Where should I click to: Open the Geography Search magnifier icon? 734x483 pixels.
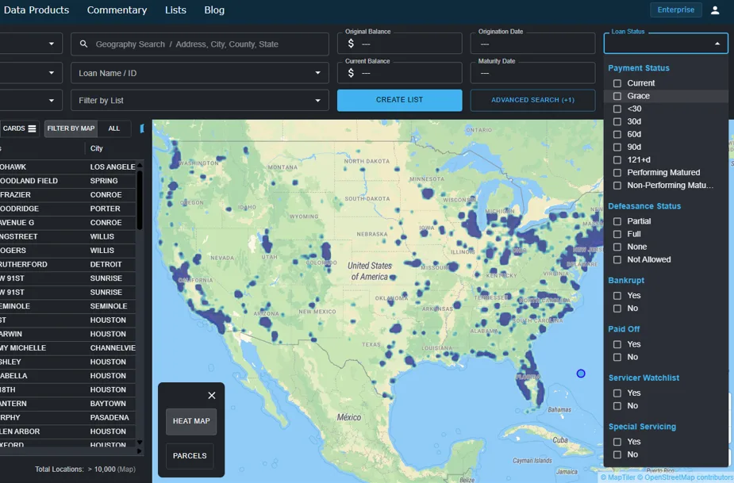tap(82, 44)
